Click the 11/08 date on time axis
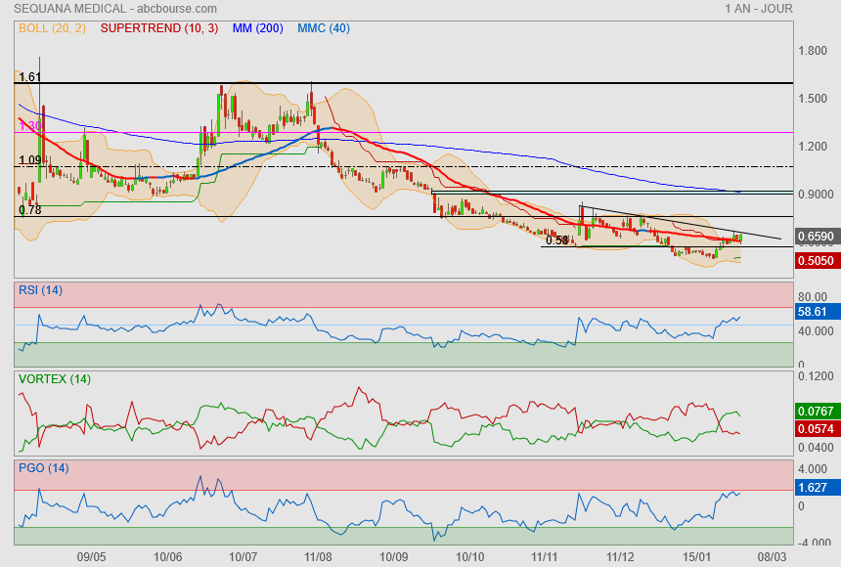The height and width of the screenshot is (567, 841). (318, 556)
